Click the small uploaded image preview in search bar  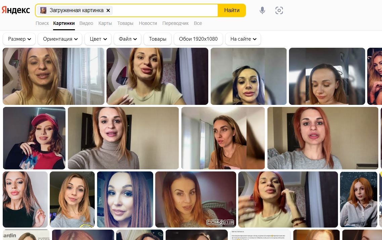43,10
